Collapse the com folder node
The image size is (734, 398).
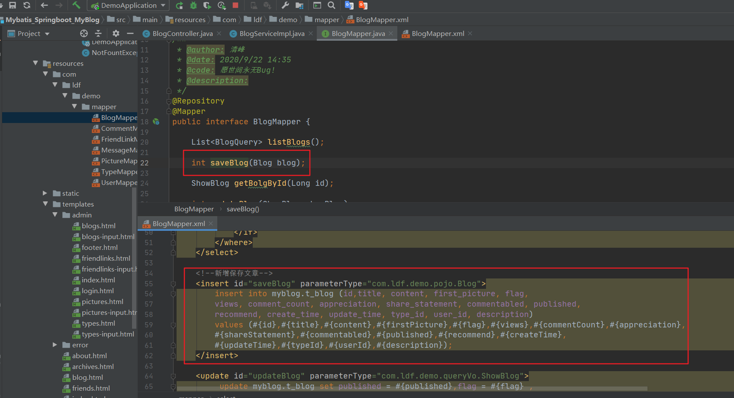pyautogui.click(x=45, y=74)
